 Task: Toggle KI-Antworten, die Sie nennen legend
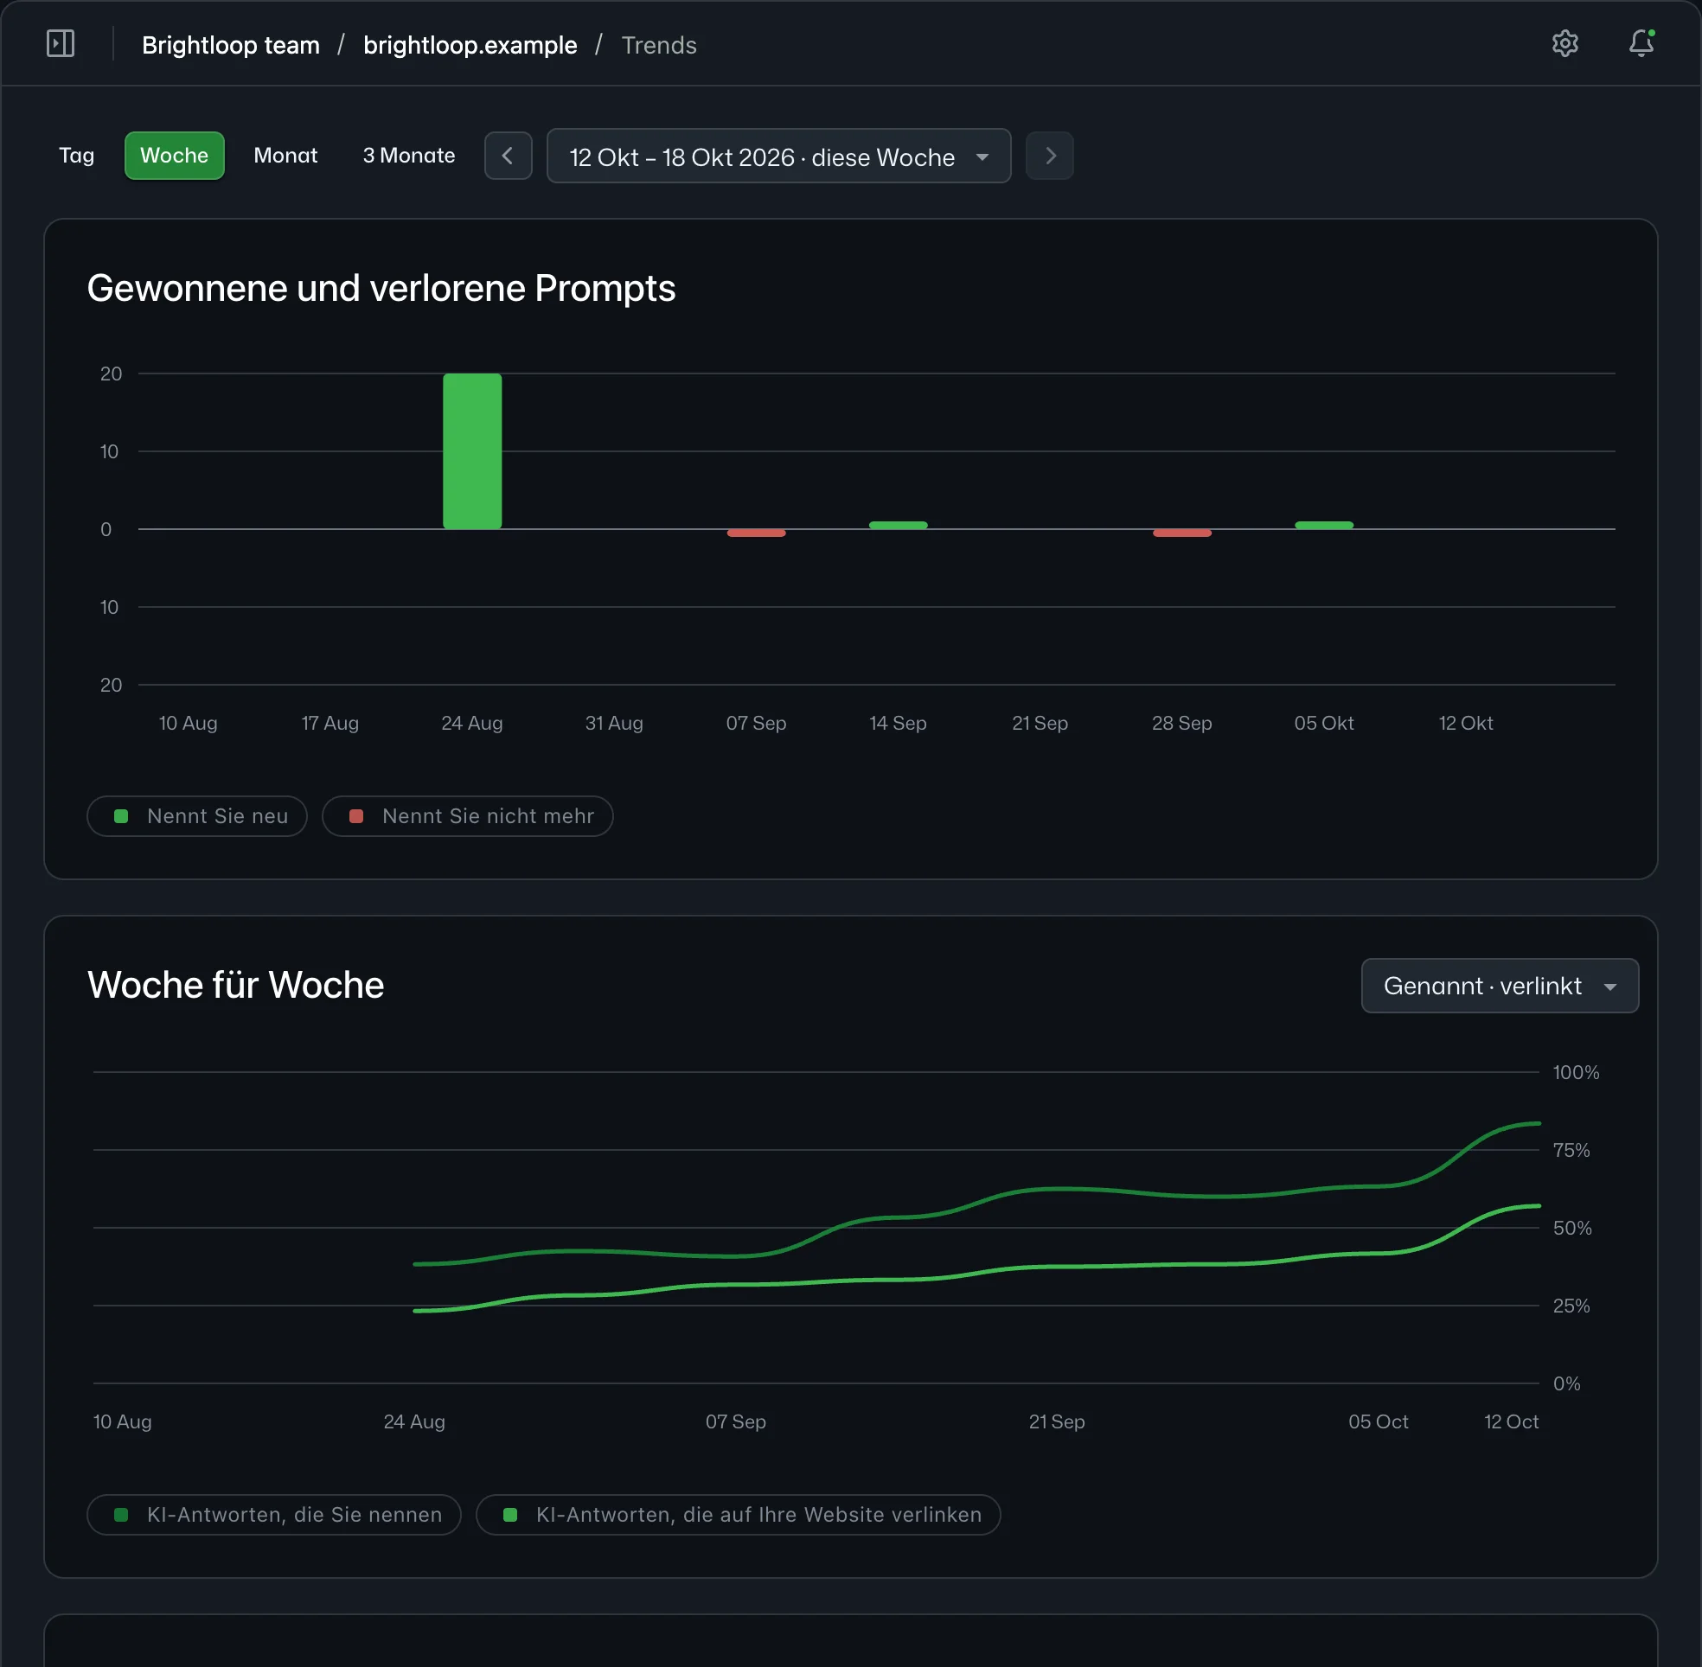click(274, 1515)
